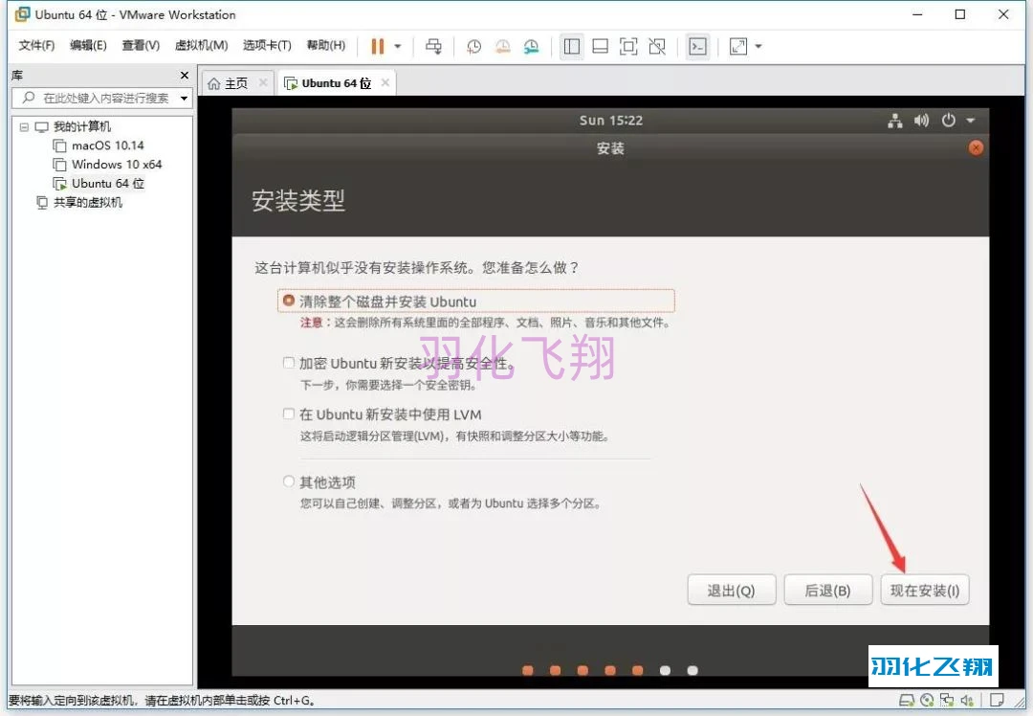Click the send Ctrl+Alt+Del toolbar icon

click(433, 46)
